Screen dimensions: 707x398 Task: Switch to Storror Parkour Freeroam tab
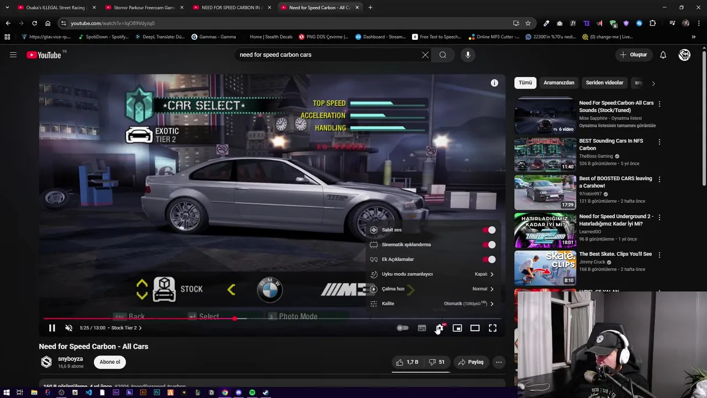click(144, 8)
